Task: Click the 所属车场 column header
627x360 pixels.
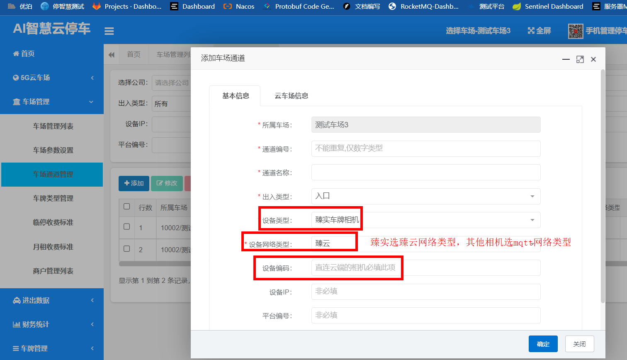Action: [174, 207]
